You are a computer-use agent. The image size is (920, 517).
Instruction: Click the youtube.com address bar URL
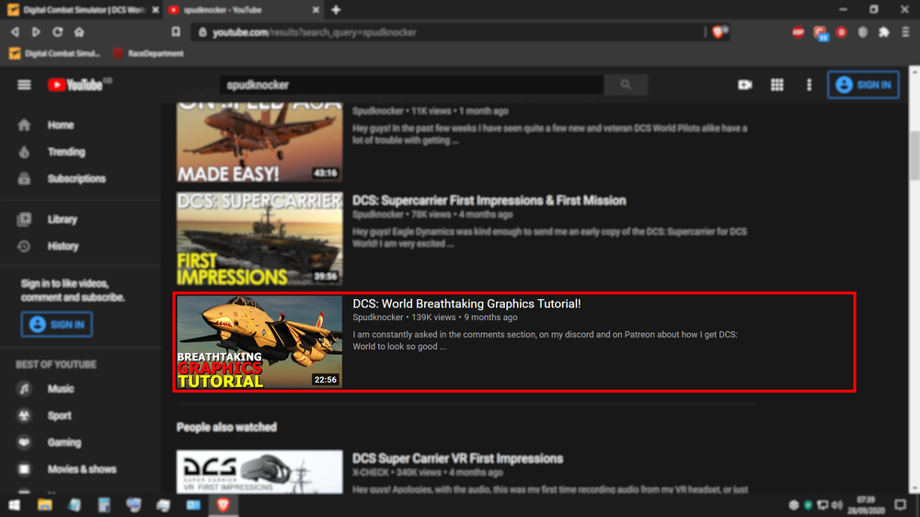pos(315,32)
